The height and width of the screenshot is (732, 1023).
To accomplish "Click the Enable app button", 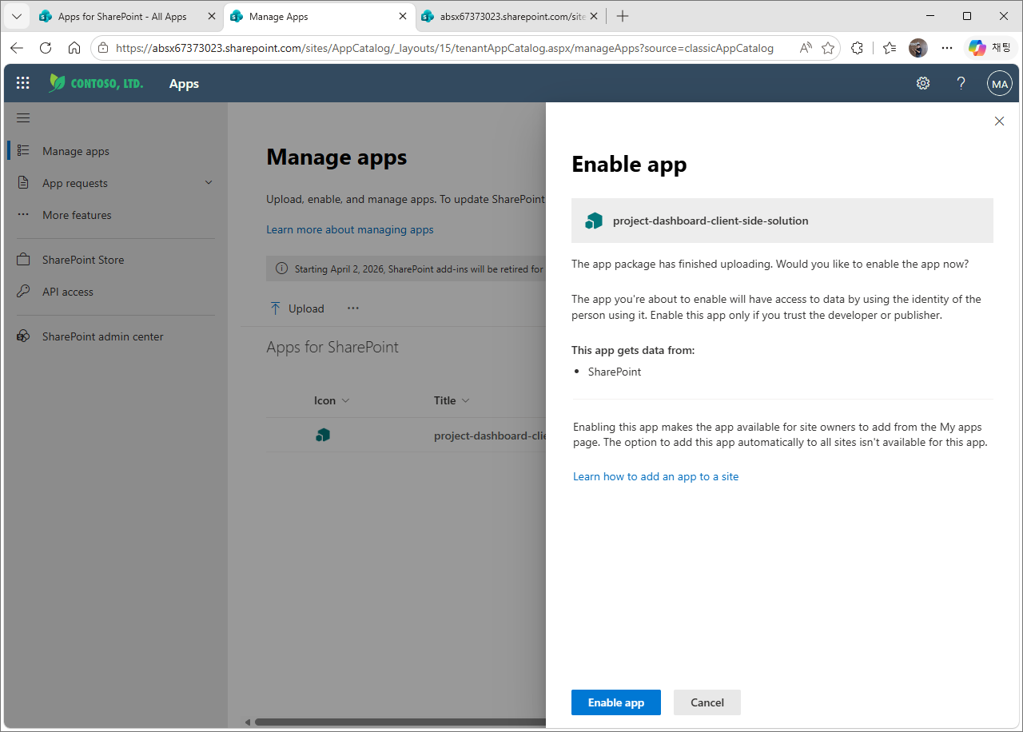I will [x=616, y=702].
